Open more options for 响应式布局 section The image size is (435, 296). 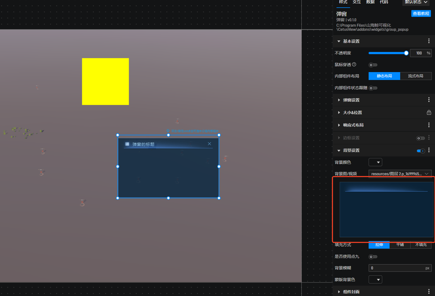[x=429, y=125]
